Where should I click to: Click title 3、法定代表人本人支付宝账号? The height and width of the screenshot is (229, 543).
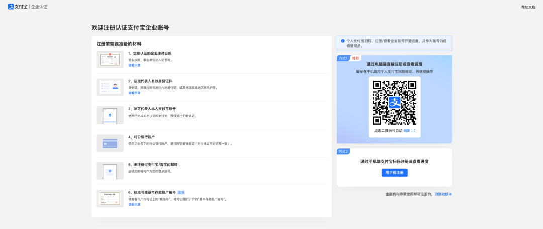(x=152, y=109)
